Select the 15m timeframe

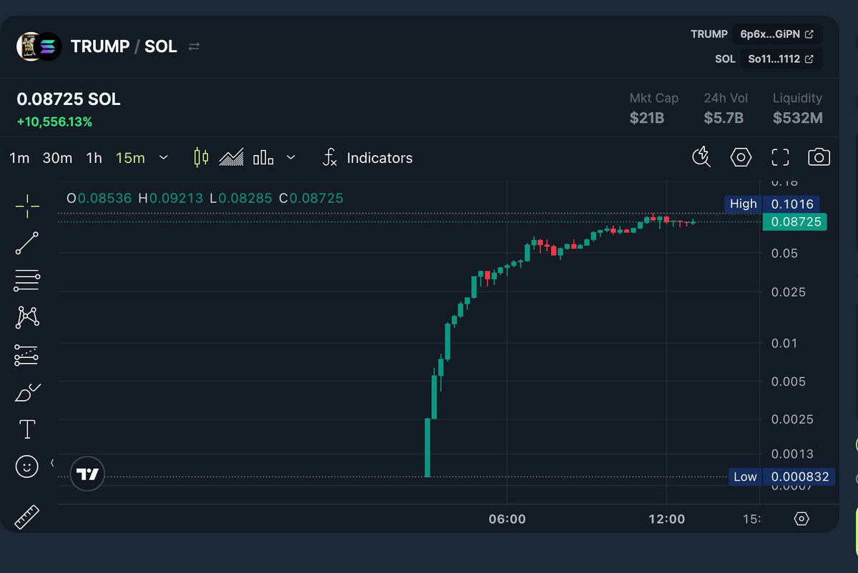[130, 158]
